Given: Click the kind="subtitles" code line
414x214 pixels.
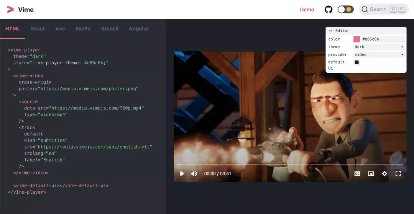Looking at the screenshot, I should click(46, 140).
